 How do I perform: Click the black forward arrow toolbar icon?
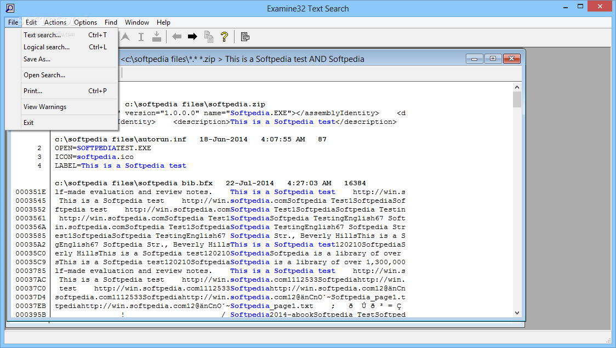pos(192,37)
